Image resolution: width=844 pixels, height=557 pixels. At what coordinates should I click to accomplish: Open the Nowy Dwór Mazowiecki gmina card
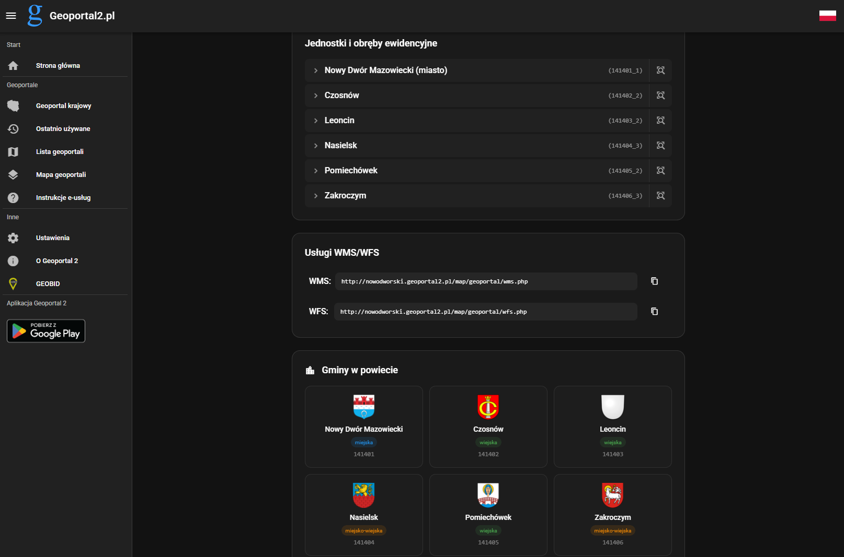coord(364,426)
